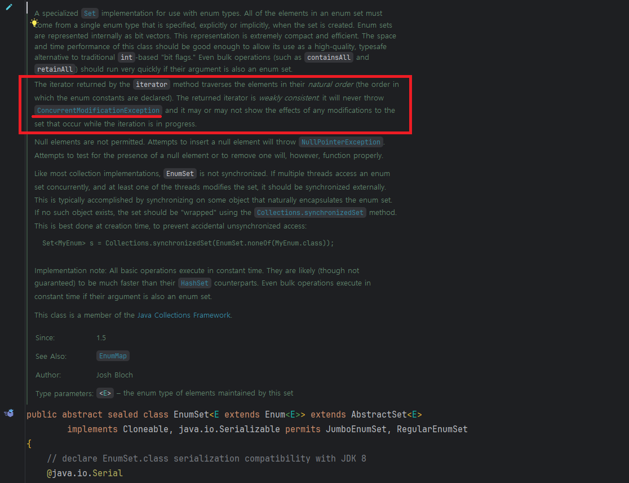
Task: Open the containsAll method reference
Action: (x=329, y=58)
